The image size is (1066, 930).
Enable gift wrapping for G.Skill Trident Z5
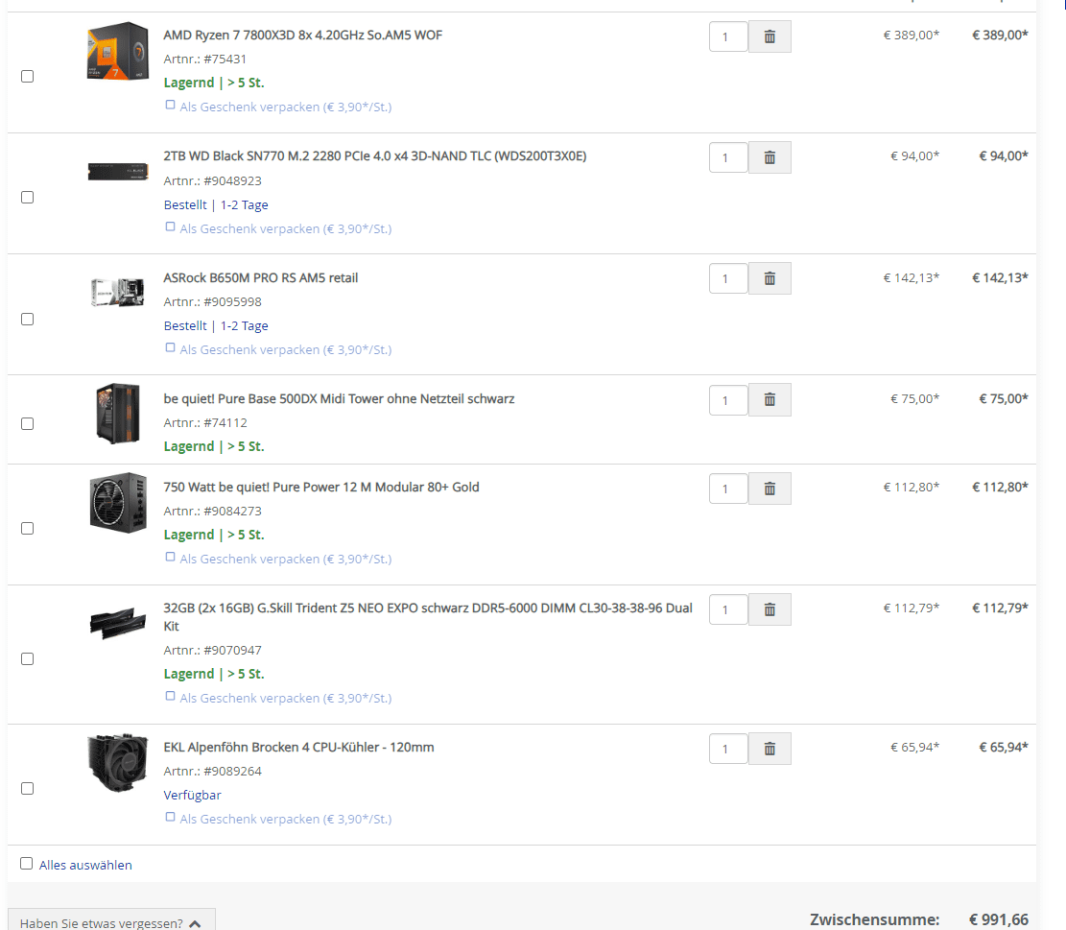coord(171,697)
